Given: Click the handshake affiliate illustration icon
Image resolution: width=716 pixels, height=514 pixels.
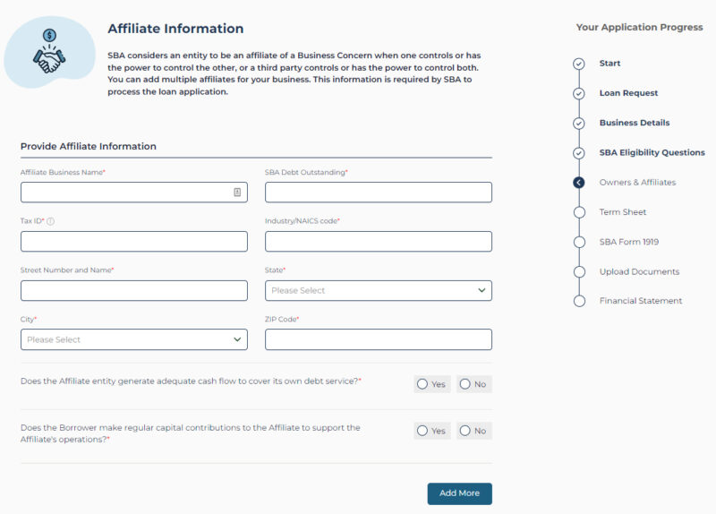Looking at the screenshot, I should click(48, 52).
